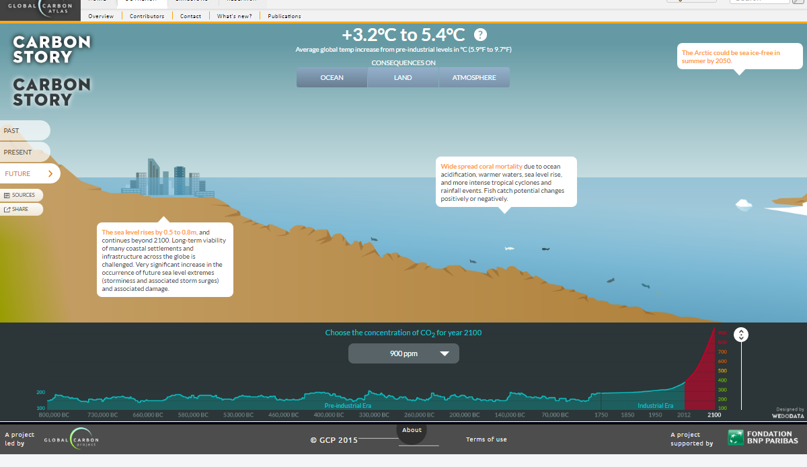Click the chart scale down arrow
Screen dimensions: 807x467
coord(741,337)
